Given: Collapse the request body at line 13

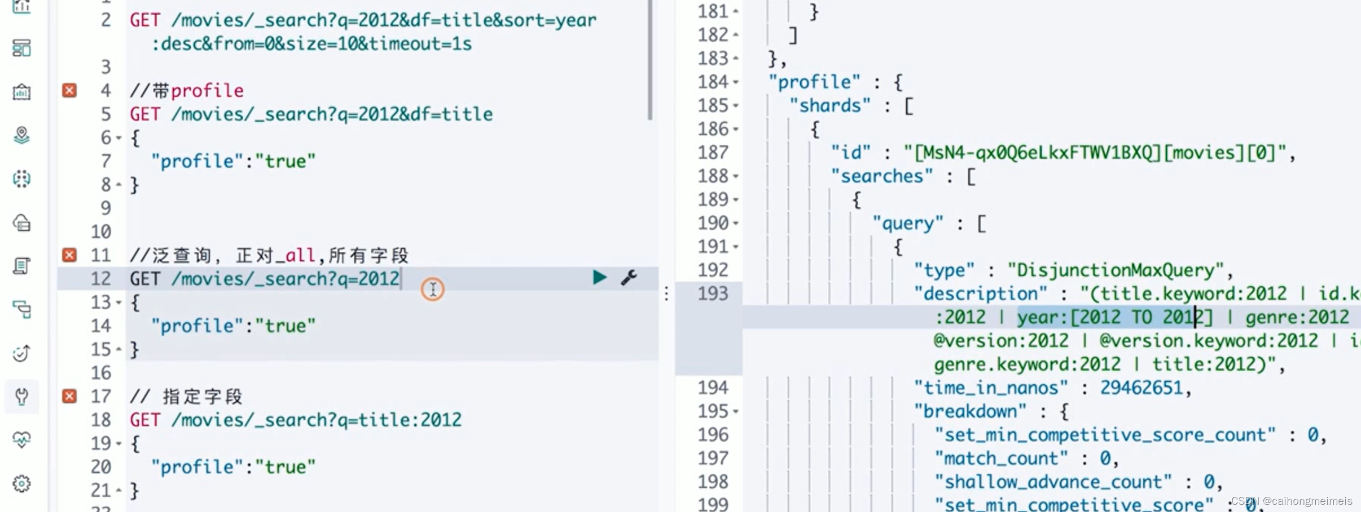Looking at the screenshot, I should [118, 302].
